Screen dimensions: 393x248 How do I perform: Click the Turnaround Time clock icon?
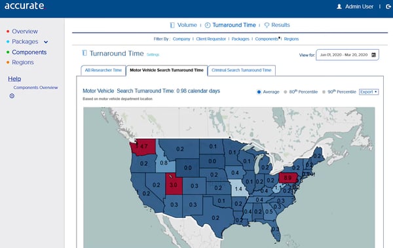tap(208, 25)
